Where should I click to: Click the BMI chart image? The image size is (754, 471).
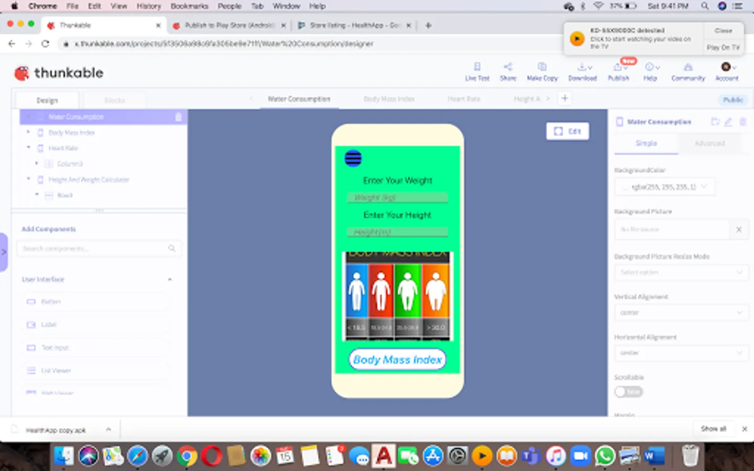397,296
